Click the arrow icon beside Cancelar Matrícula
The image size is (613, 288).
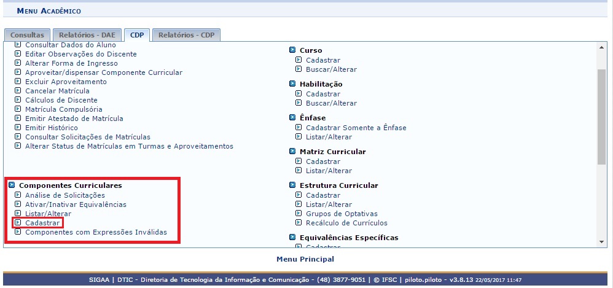point(18,91)
